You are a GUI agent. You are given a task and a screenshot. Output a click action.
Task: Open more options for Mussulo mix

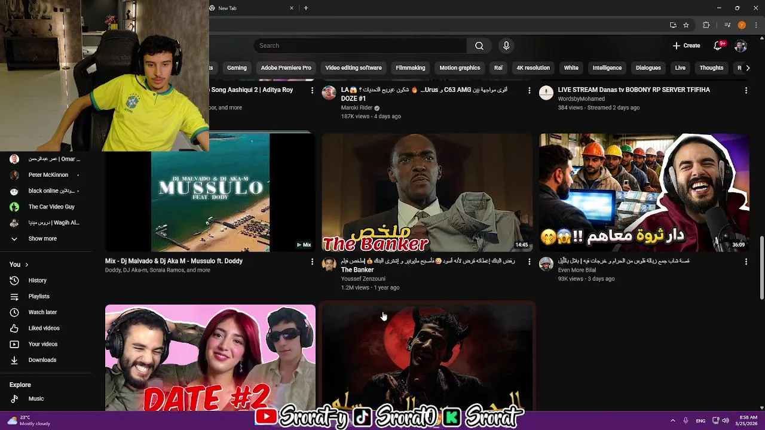click(x=312, y=262)
